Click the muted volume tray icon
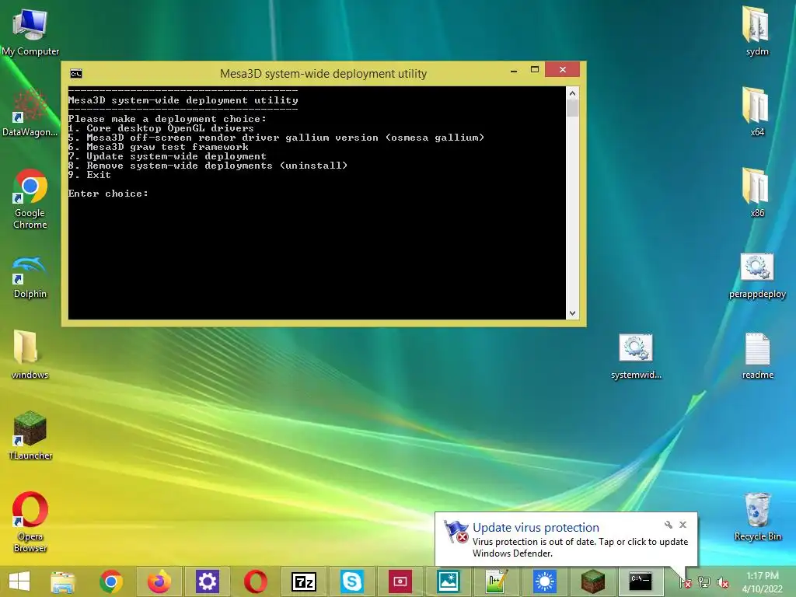This screenshot has width=796, height=597. click(723, 582)
